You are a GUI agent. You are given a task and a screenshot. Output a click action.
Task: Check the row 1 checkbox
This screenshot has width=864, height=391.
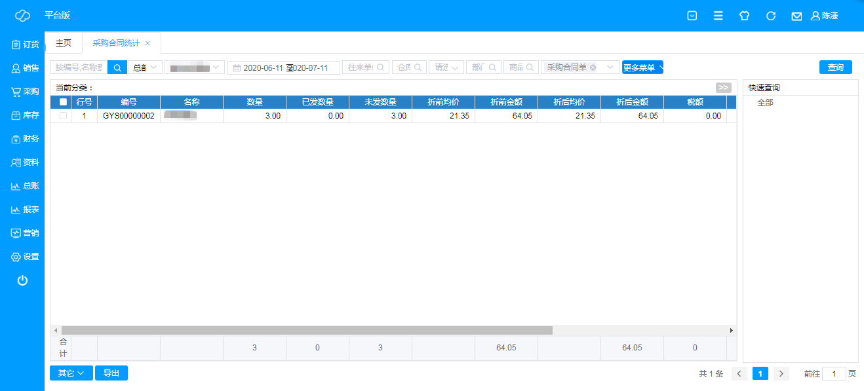[63, 116]
